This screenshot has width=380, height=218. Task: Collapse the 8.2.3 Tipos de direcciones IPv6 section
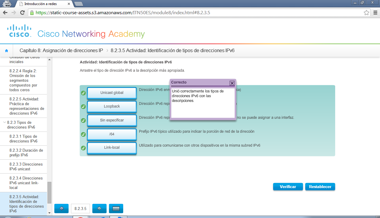coord(4,122)
